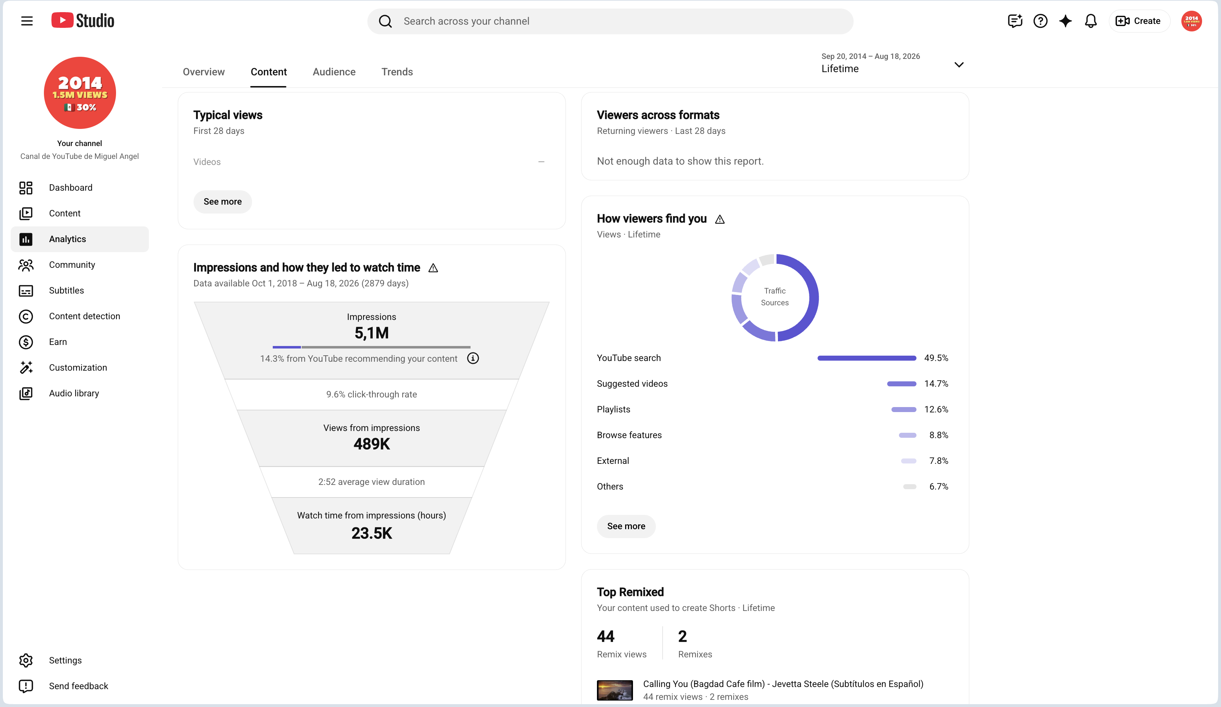The width and height of the screenshot is (1221, 707).
Task: Click the YouTube search percentage bar
Action: pos(866,358)
